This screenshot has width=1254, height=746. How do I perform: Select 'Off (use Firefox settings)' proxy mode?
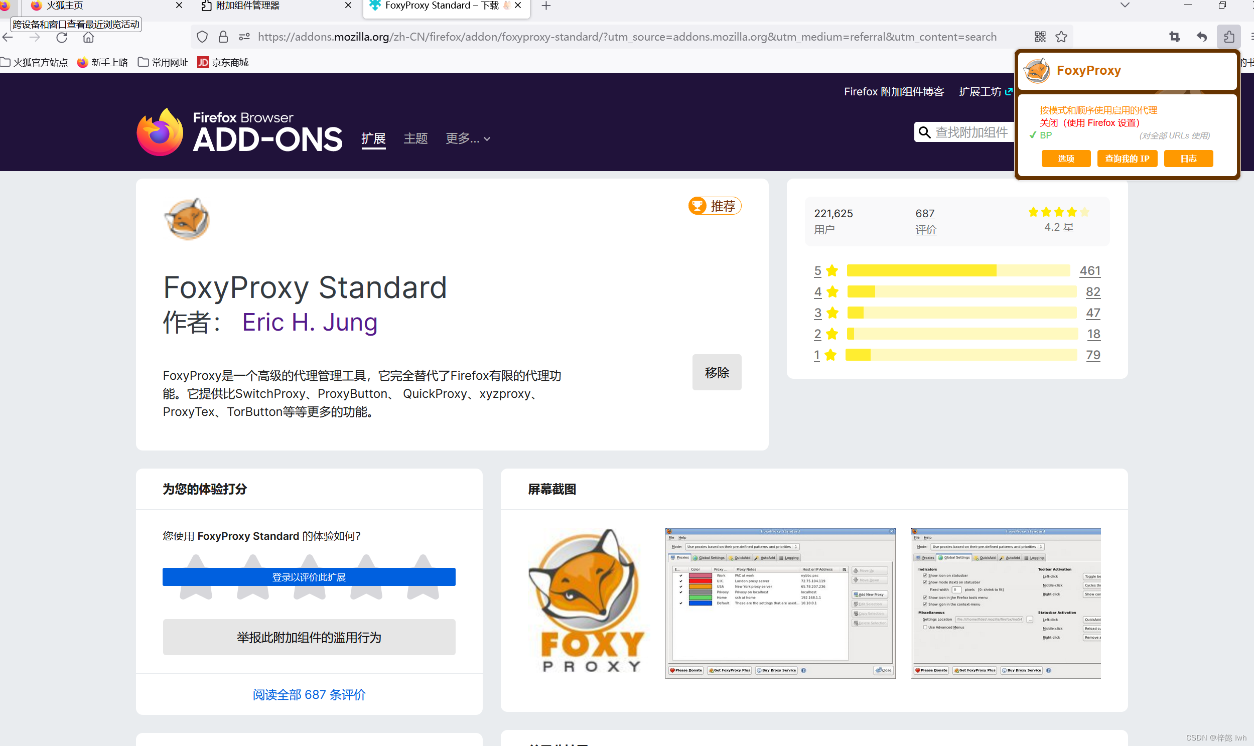[x=1089, y=122]
